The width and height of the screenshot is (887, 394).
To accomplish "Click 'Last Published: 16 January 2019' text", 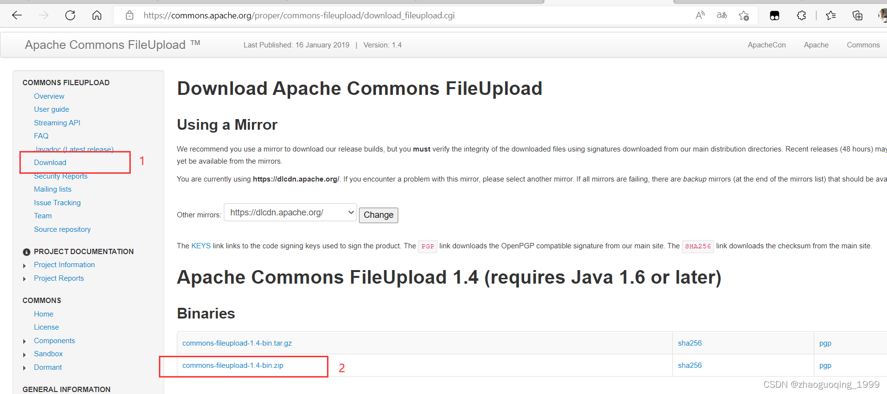I will 296,45.
